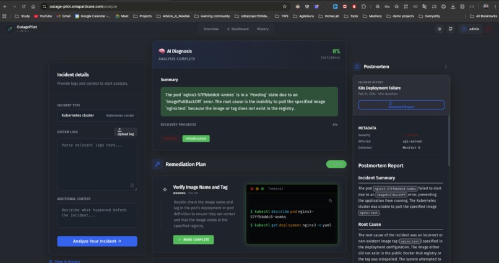Focus the Additional Context text field

click(x=97, y=215)
